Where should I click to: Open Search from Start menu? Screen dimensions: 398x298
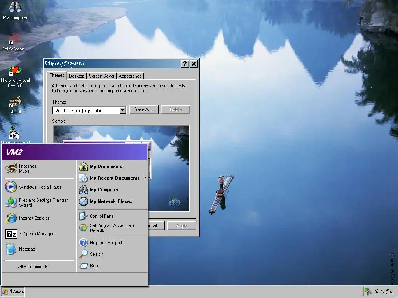[x=113, y=254]
